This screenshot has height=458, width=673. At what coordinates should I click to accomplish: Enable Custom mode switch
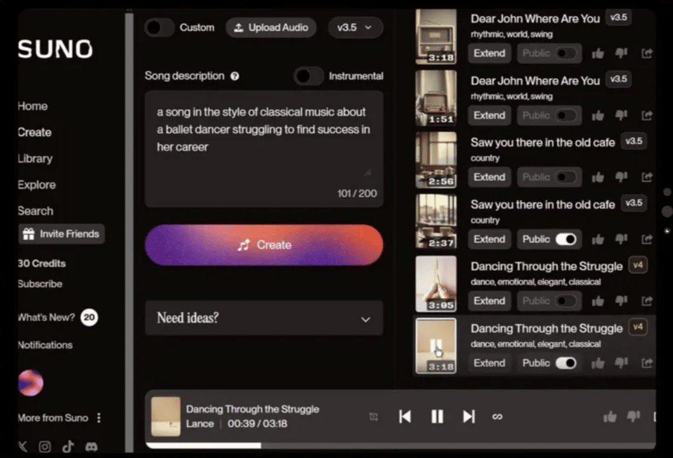(159, 28)
